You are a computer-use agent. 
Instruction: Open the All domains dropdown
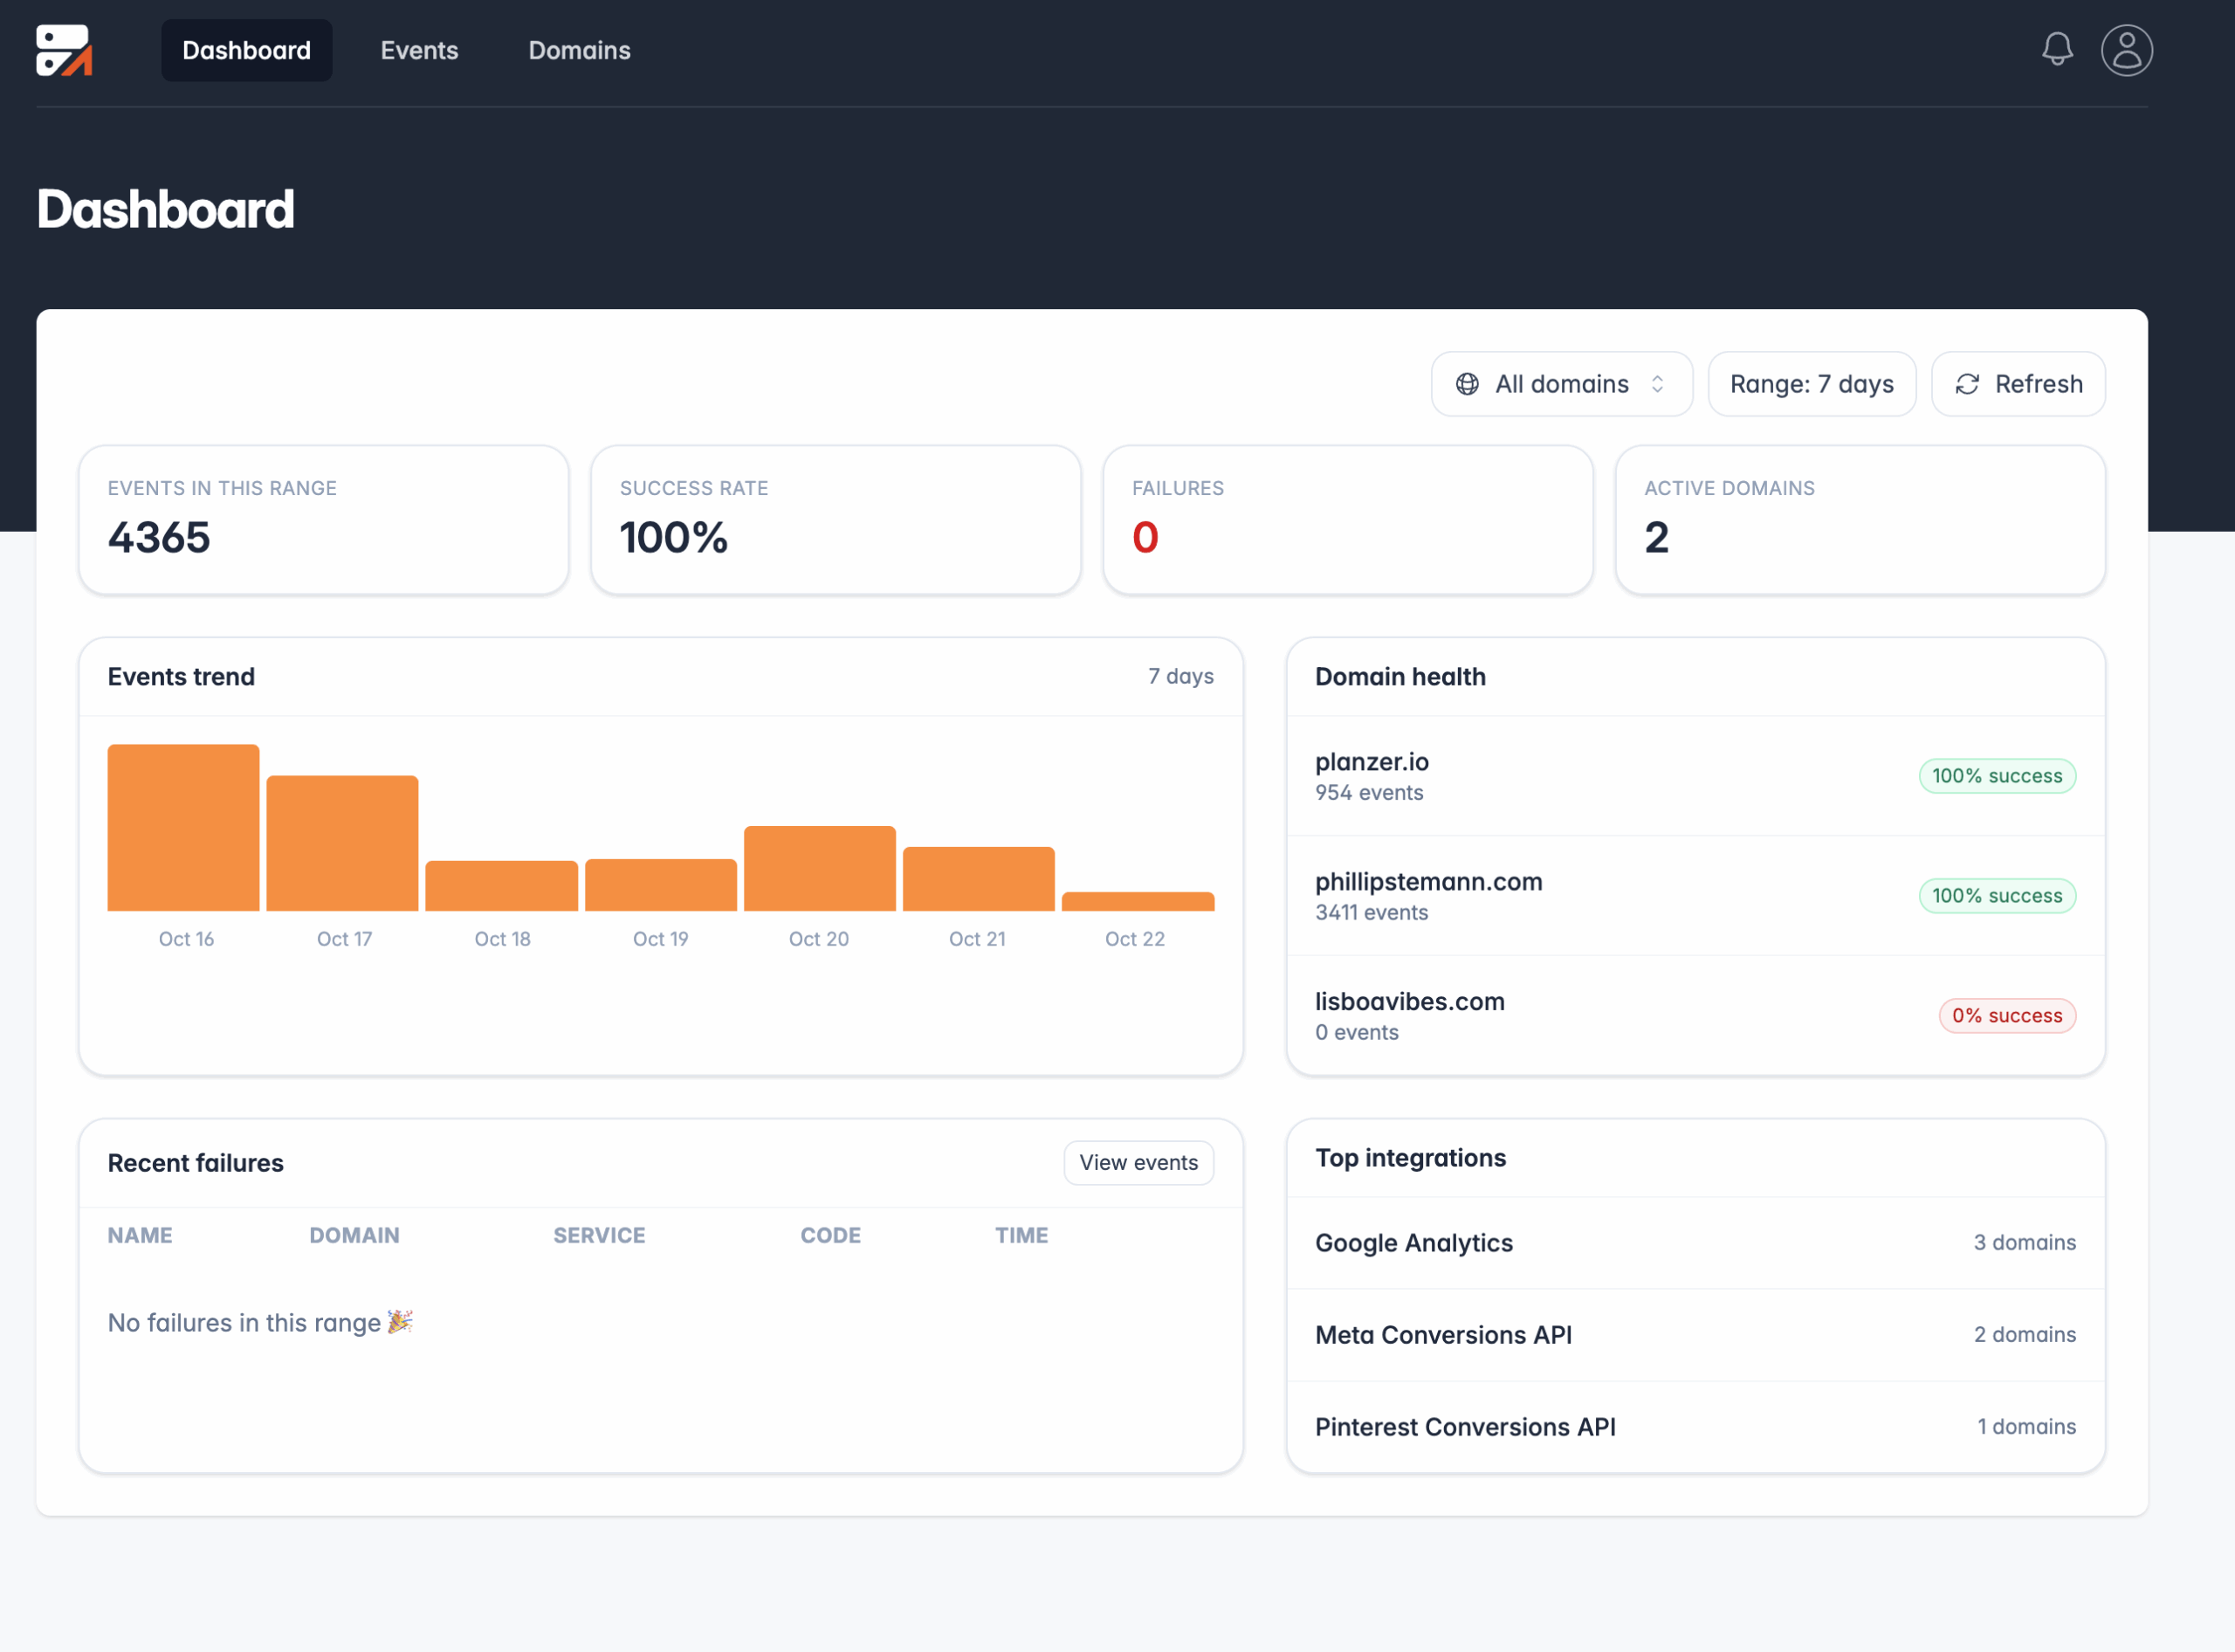tap(1560, 383)
